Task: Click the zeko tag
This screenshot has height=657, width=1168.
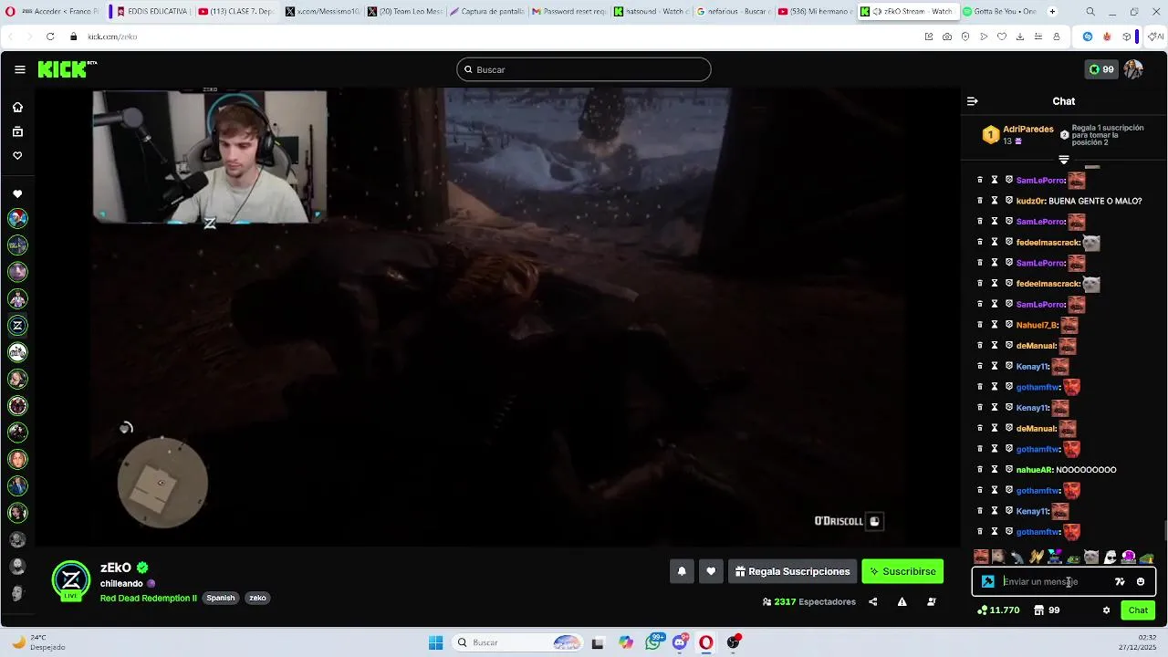Action: click(257, 599)
